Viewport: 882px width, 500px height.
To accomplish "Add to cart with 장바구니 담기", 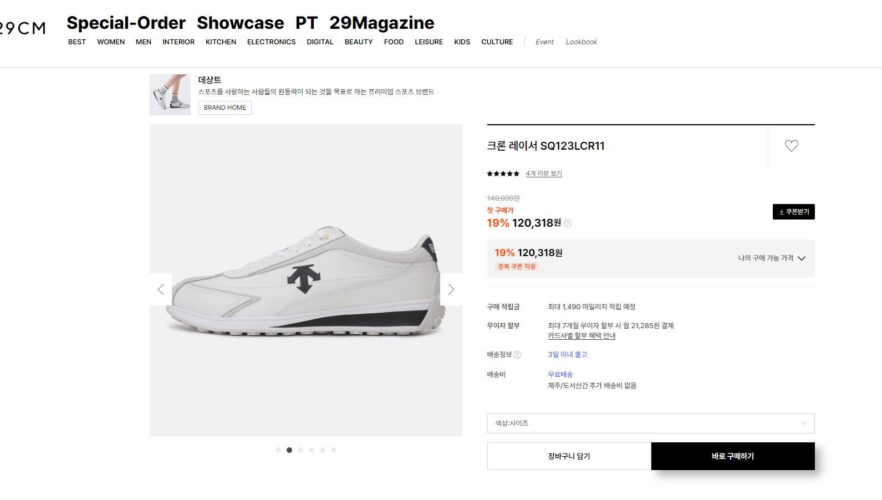I will pos(569,456).
